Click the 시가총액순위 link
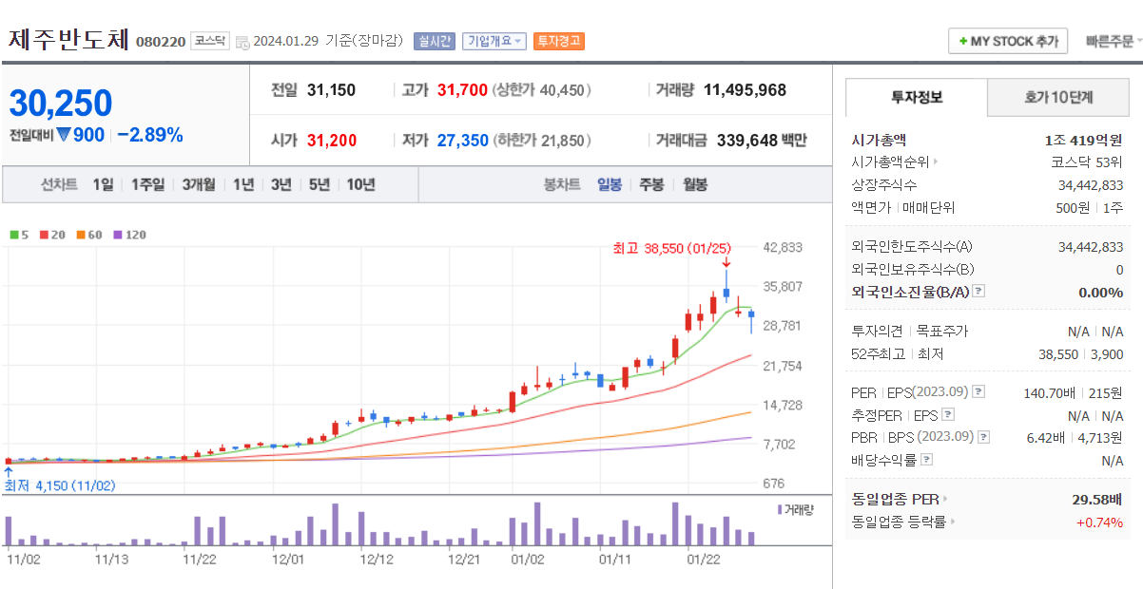The image size is (1143, 589). [890, 162]
